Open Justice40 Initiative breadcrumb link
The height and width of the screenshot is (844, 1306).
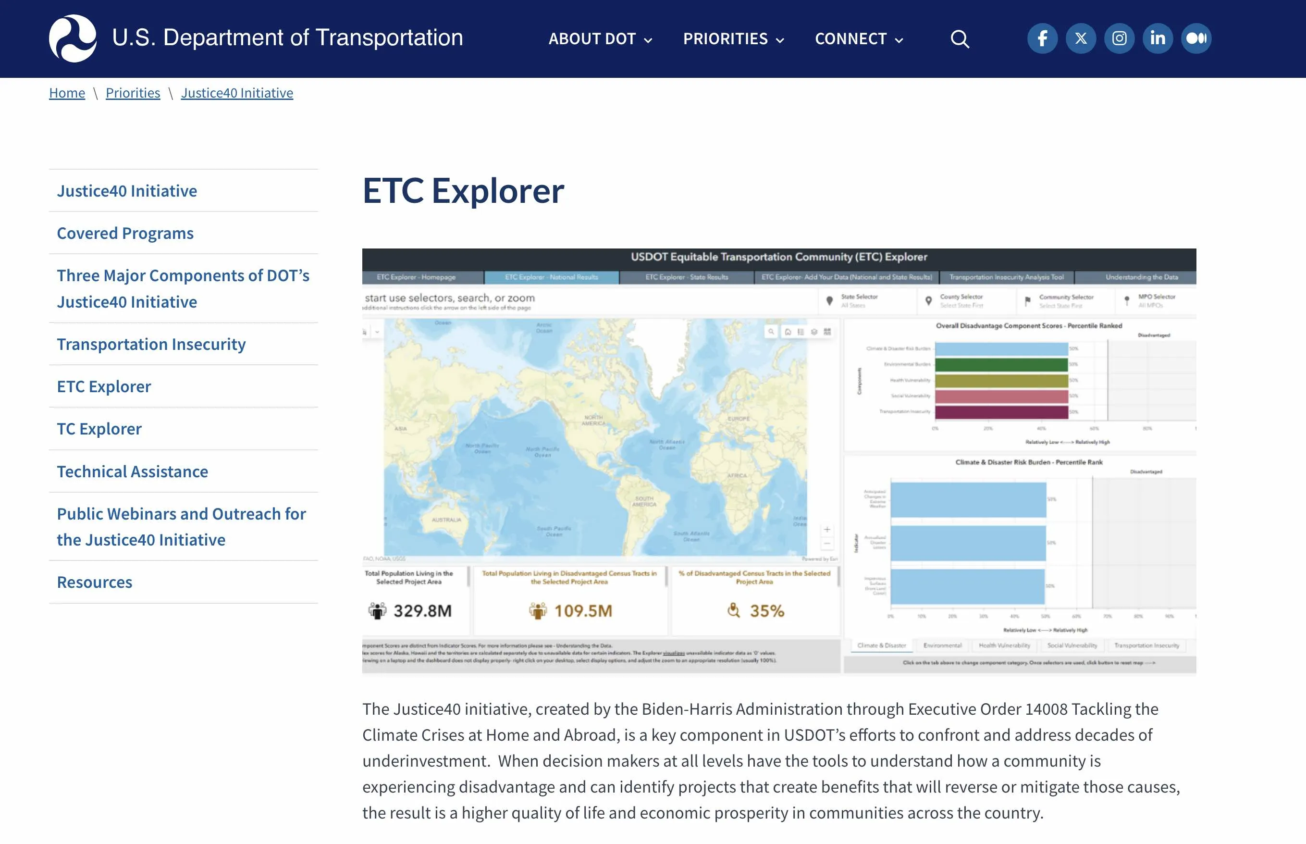(237, 93)
